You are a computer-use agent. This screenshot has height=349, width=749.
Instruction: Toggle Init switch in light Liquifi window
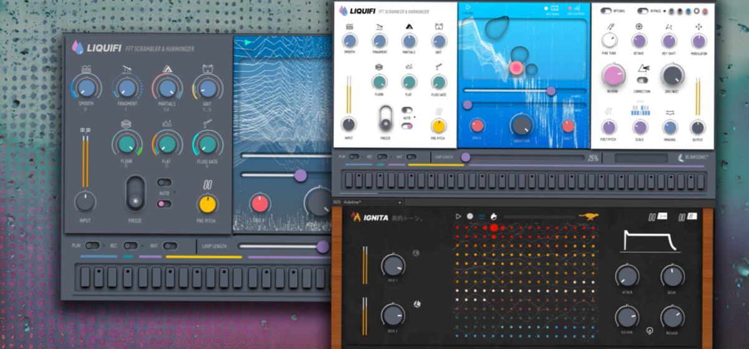(x=411, y=157)
